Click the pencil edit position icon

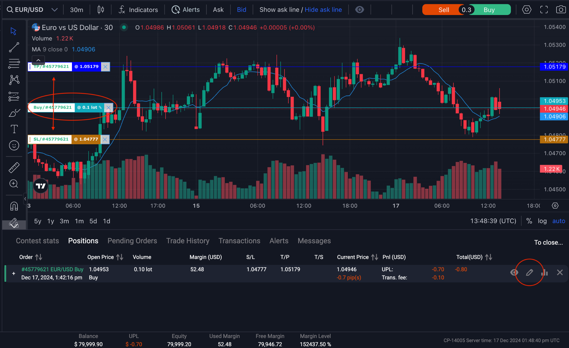529,272
